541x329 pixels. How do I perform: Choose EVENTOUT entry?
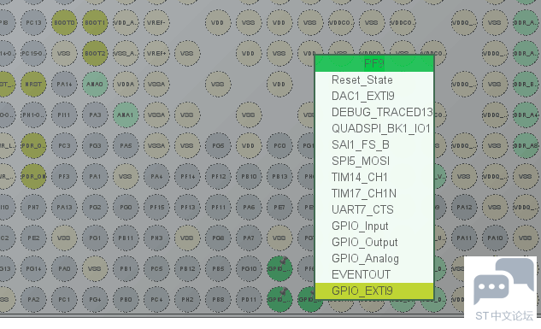coord(374,274)
